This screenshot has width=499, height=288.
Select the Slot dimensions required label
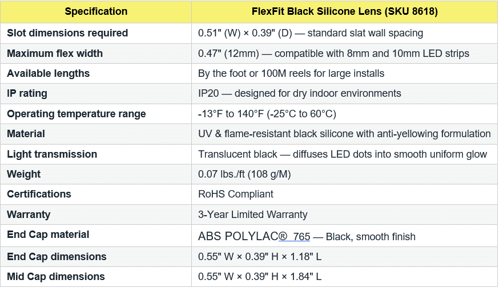67,33
